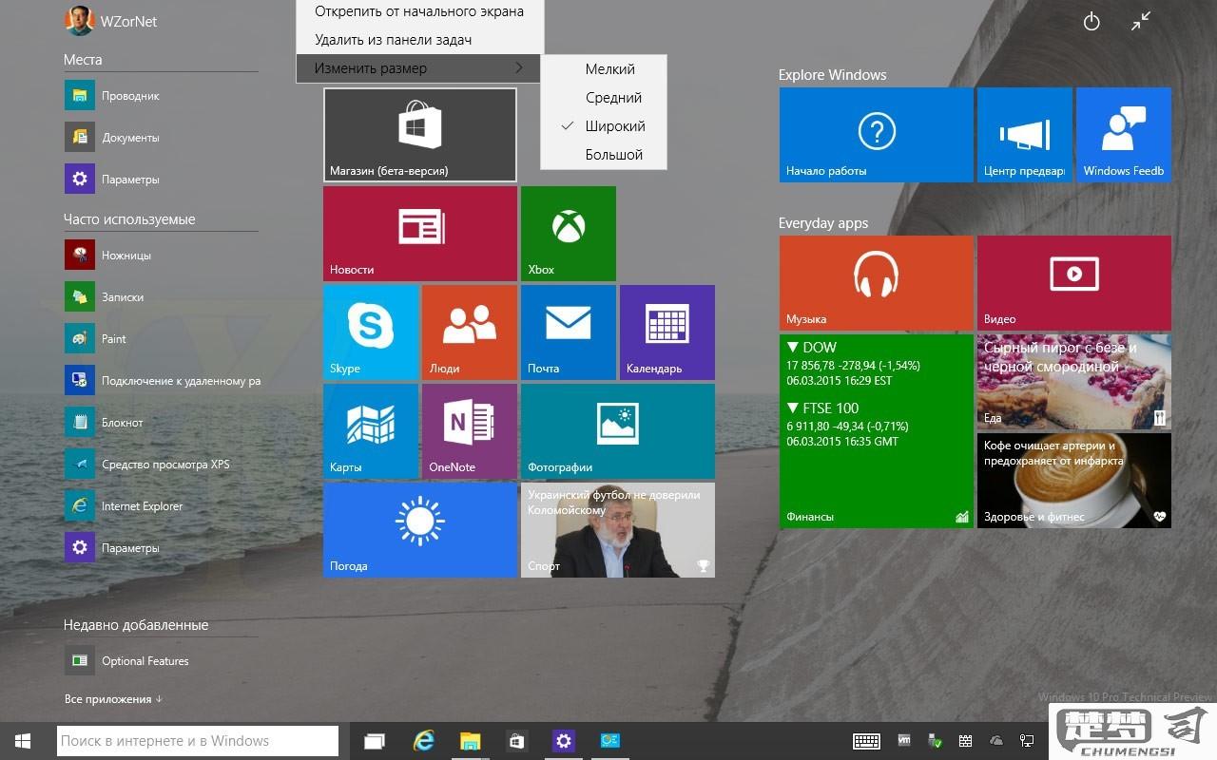Select the checked Широкий size option

604,126
